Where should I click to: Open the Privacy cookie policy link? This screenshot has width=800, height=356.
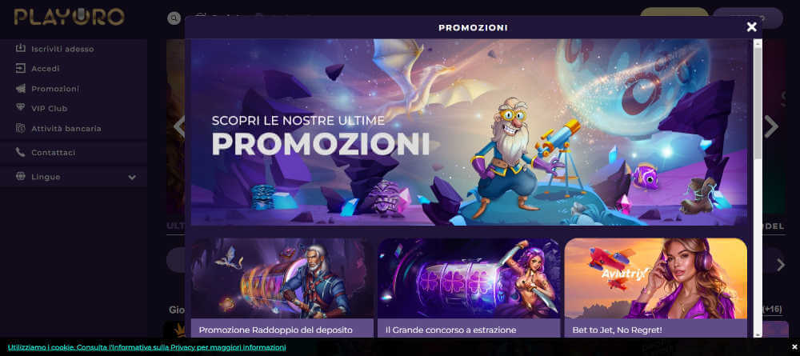pyautogui.click(x=146, y=347)
